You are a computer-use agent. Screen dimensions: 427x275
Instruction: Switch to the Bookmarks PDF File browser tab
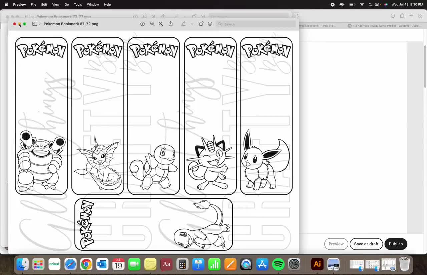pyautogui.click(x=317, y=26)
